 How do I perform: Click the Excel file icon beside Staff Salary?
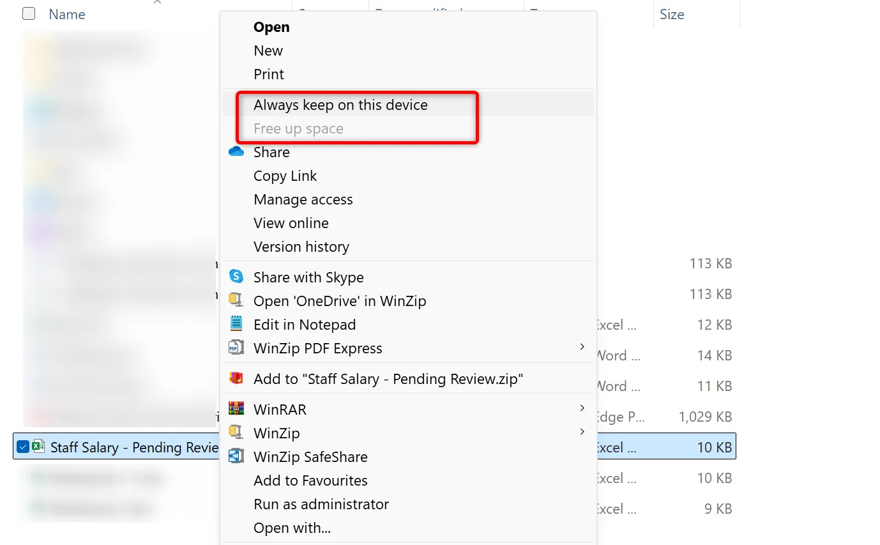(40, 447)
